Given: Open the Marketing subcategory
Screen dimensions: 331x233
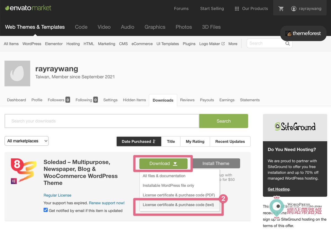Looking at the screenshot, I should [x=106, y=44].
